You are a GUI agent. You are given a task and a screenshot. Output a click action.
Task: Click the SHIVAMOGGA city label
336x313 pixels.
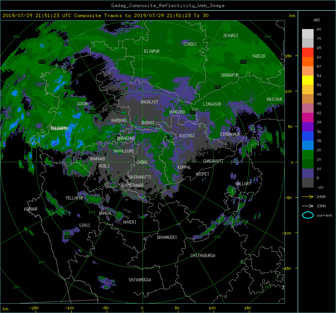[140, 280]
